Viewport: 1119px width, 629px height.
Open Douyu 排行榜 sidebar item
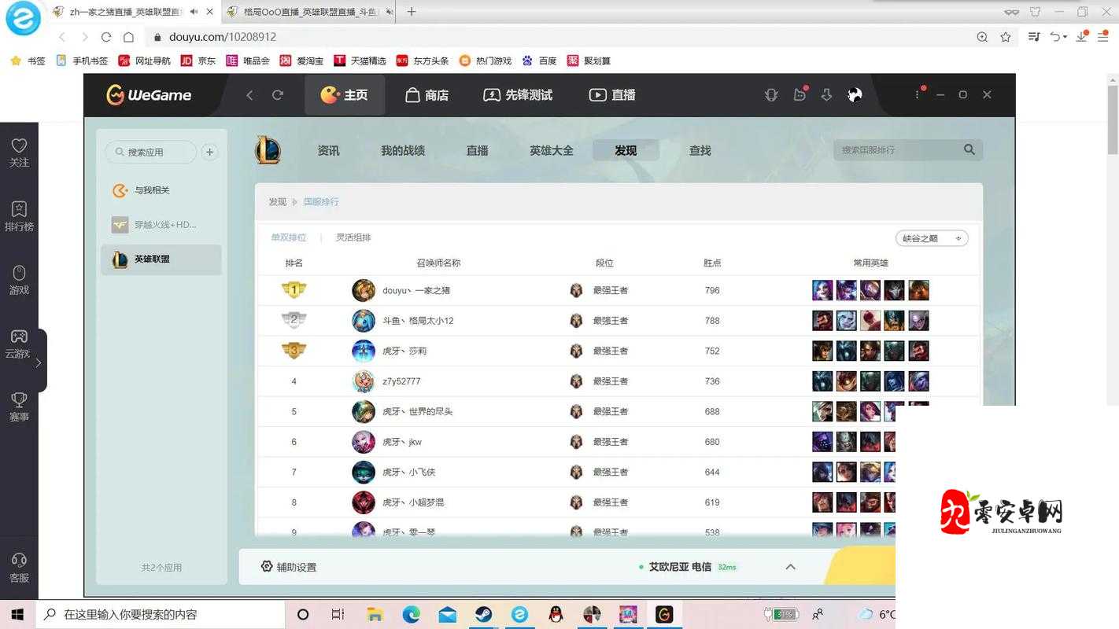19,216
